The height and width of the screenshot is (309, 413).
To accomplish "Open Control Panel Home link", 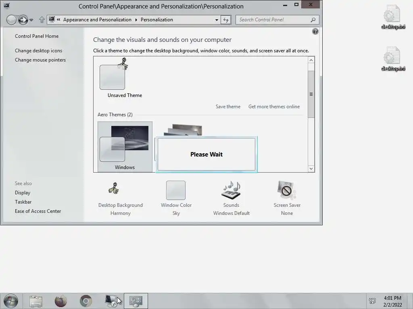I will coord(37,36).
